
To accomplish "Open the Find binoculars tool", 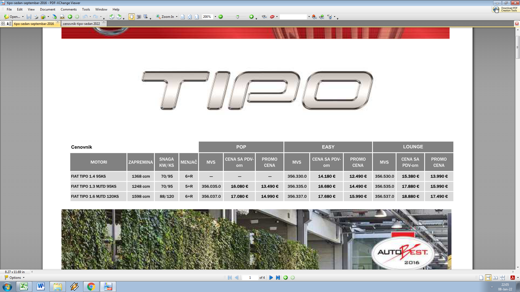I will click(265, 17).
